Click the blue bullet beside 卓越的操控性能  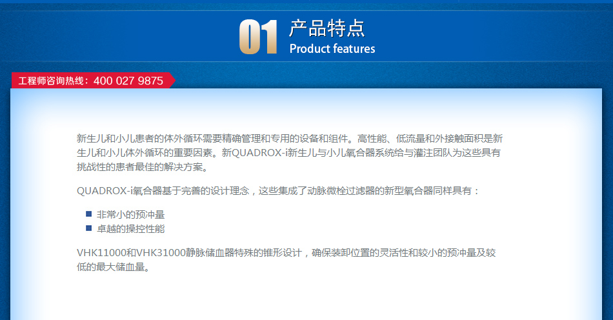[89, 228]
